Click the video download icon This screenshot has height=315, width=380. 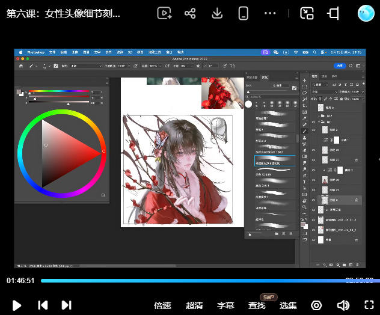(217, 13)
